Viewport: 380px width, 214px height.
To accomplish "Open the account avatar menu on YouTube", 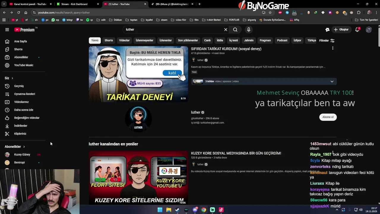I will tap(369, 30).
